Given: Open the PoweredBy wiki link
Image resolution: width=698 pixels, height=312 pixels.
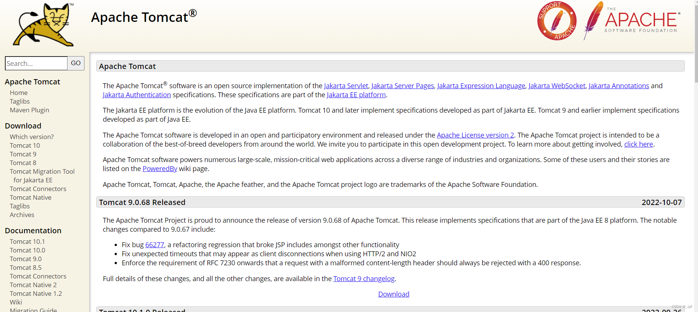Looking at the screenshot, I should pos(160,169).
